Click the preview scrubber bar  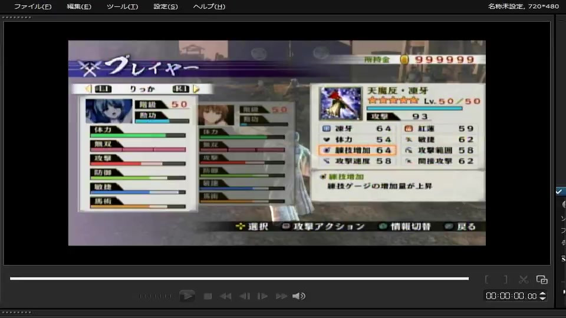(239, 279)
